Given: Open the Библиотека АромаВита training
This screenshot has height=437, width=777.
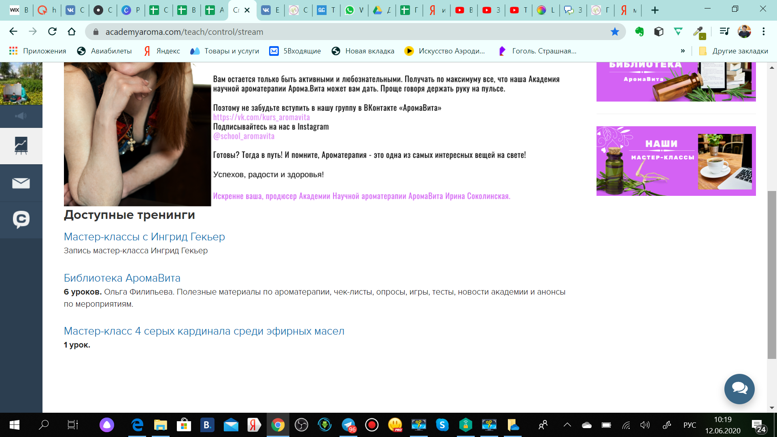Looking at the screenshot, I should pyautogui.click(x=122, y=278).
